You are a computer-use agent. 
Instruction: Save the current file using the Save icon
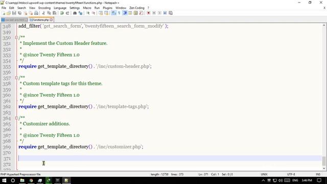pyautogui.click(x=14, y=13)
